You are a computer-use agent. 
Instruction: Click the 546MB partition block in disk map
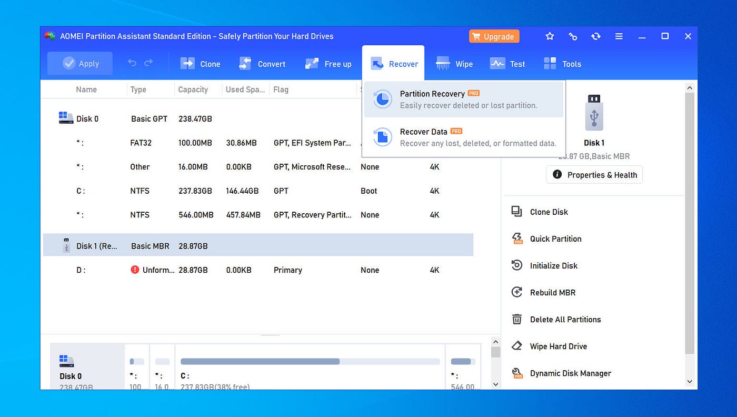[x=463, y=367]
